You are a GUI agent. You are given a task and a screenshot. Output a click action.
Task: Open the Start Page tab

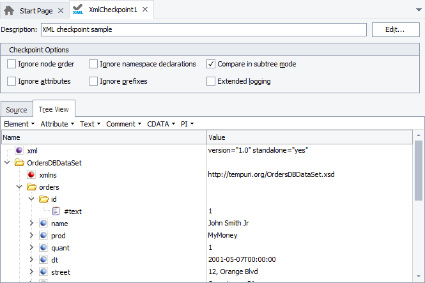pyautogui.click(x=36, y=10)
